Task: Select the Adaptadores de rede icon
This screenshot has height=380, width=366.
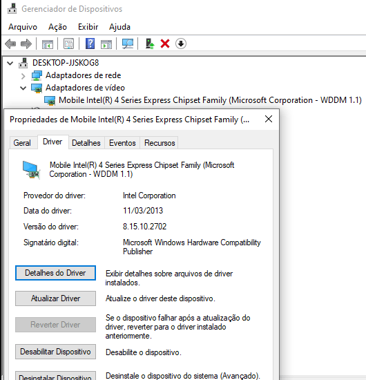Action: [37, 75]
